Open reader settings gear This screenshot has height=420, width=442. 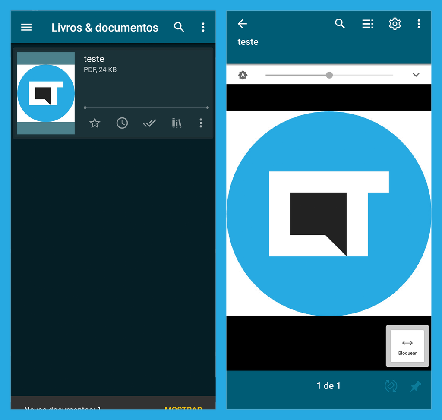(395, 24)
